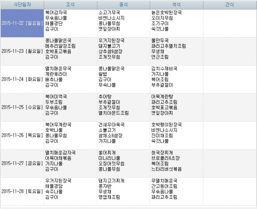Image resolution: width=257 pixels, height=209 pixels.
Task: Click the 북어감자국 breakfast item
Action: point(56,13)
